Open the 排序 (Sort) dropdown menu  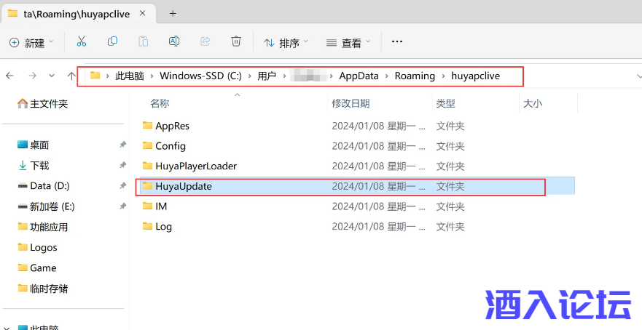point(286,43)
